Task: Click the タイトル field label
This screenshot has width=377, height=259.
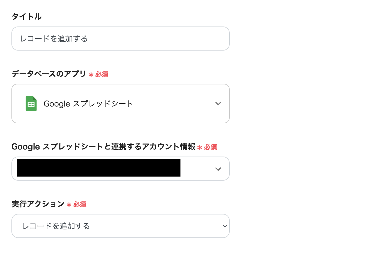Action: click(26, 16)
